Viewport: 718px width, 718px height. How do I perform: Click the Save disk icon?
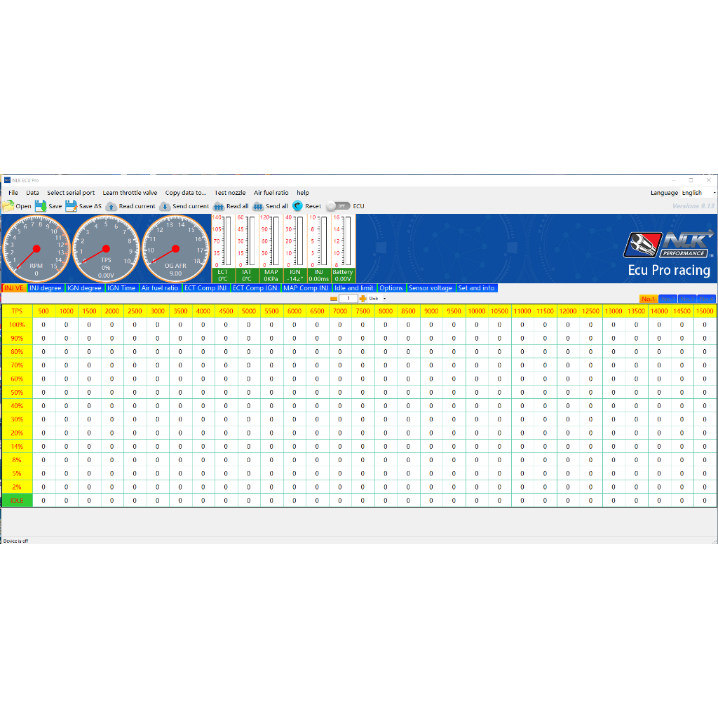click(x=41, y=206)
